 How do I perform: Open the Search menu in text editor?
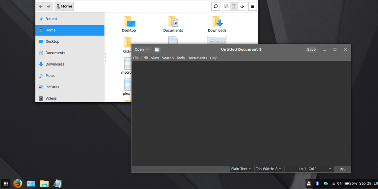[168, 58]
